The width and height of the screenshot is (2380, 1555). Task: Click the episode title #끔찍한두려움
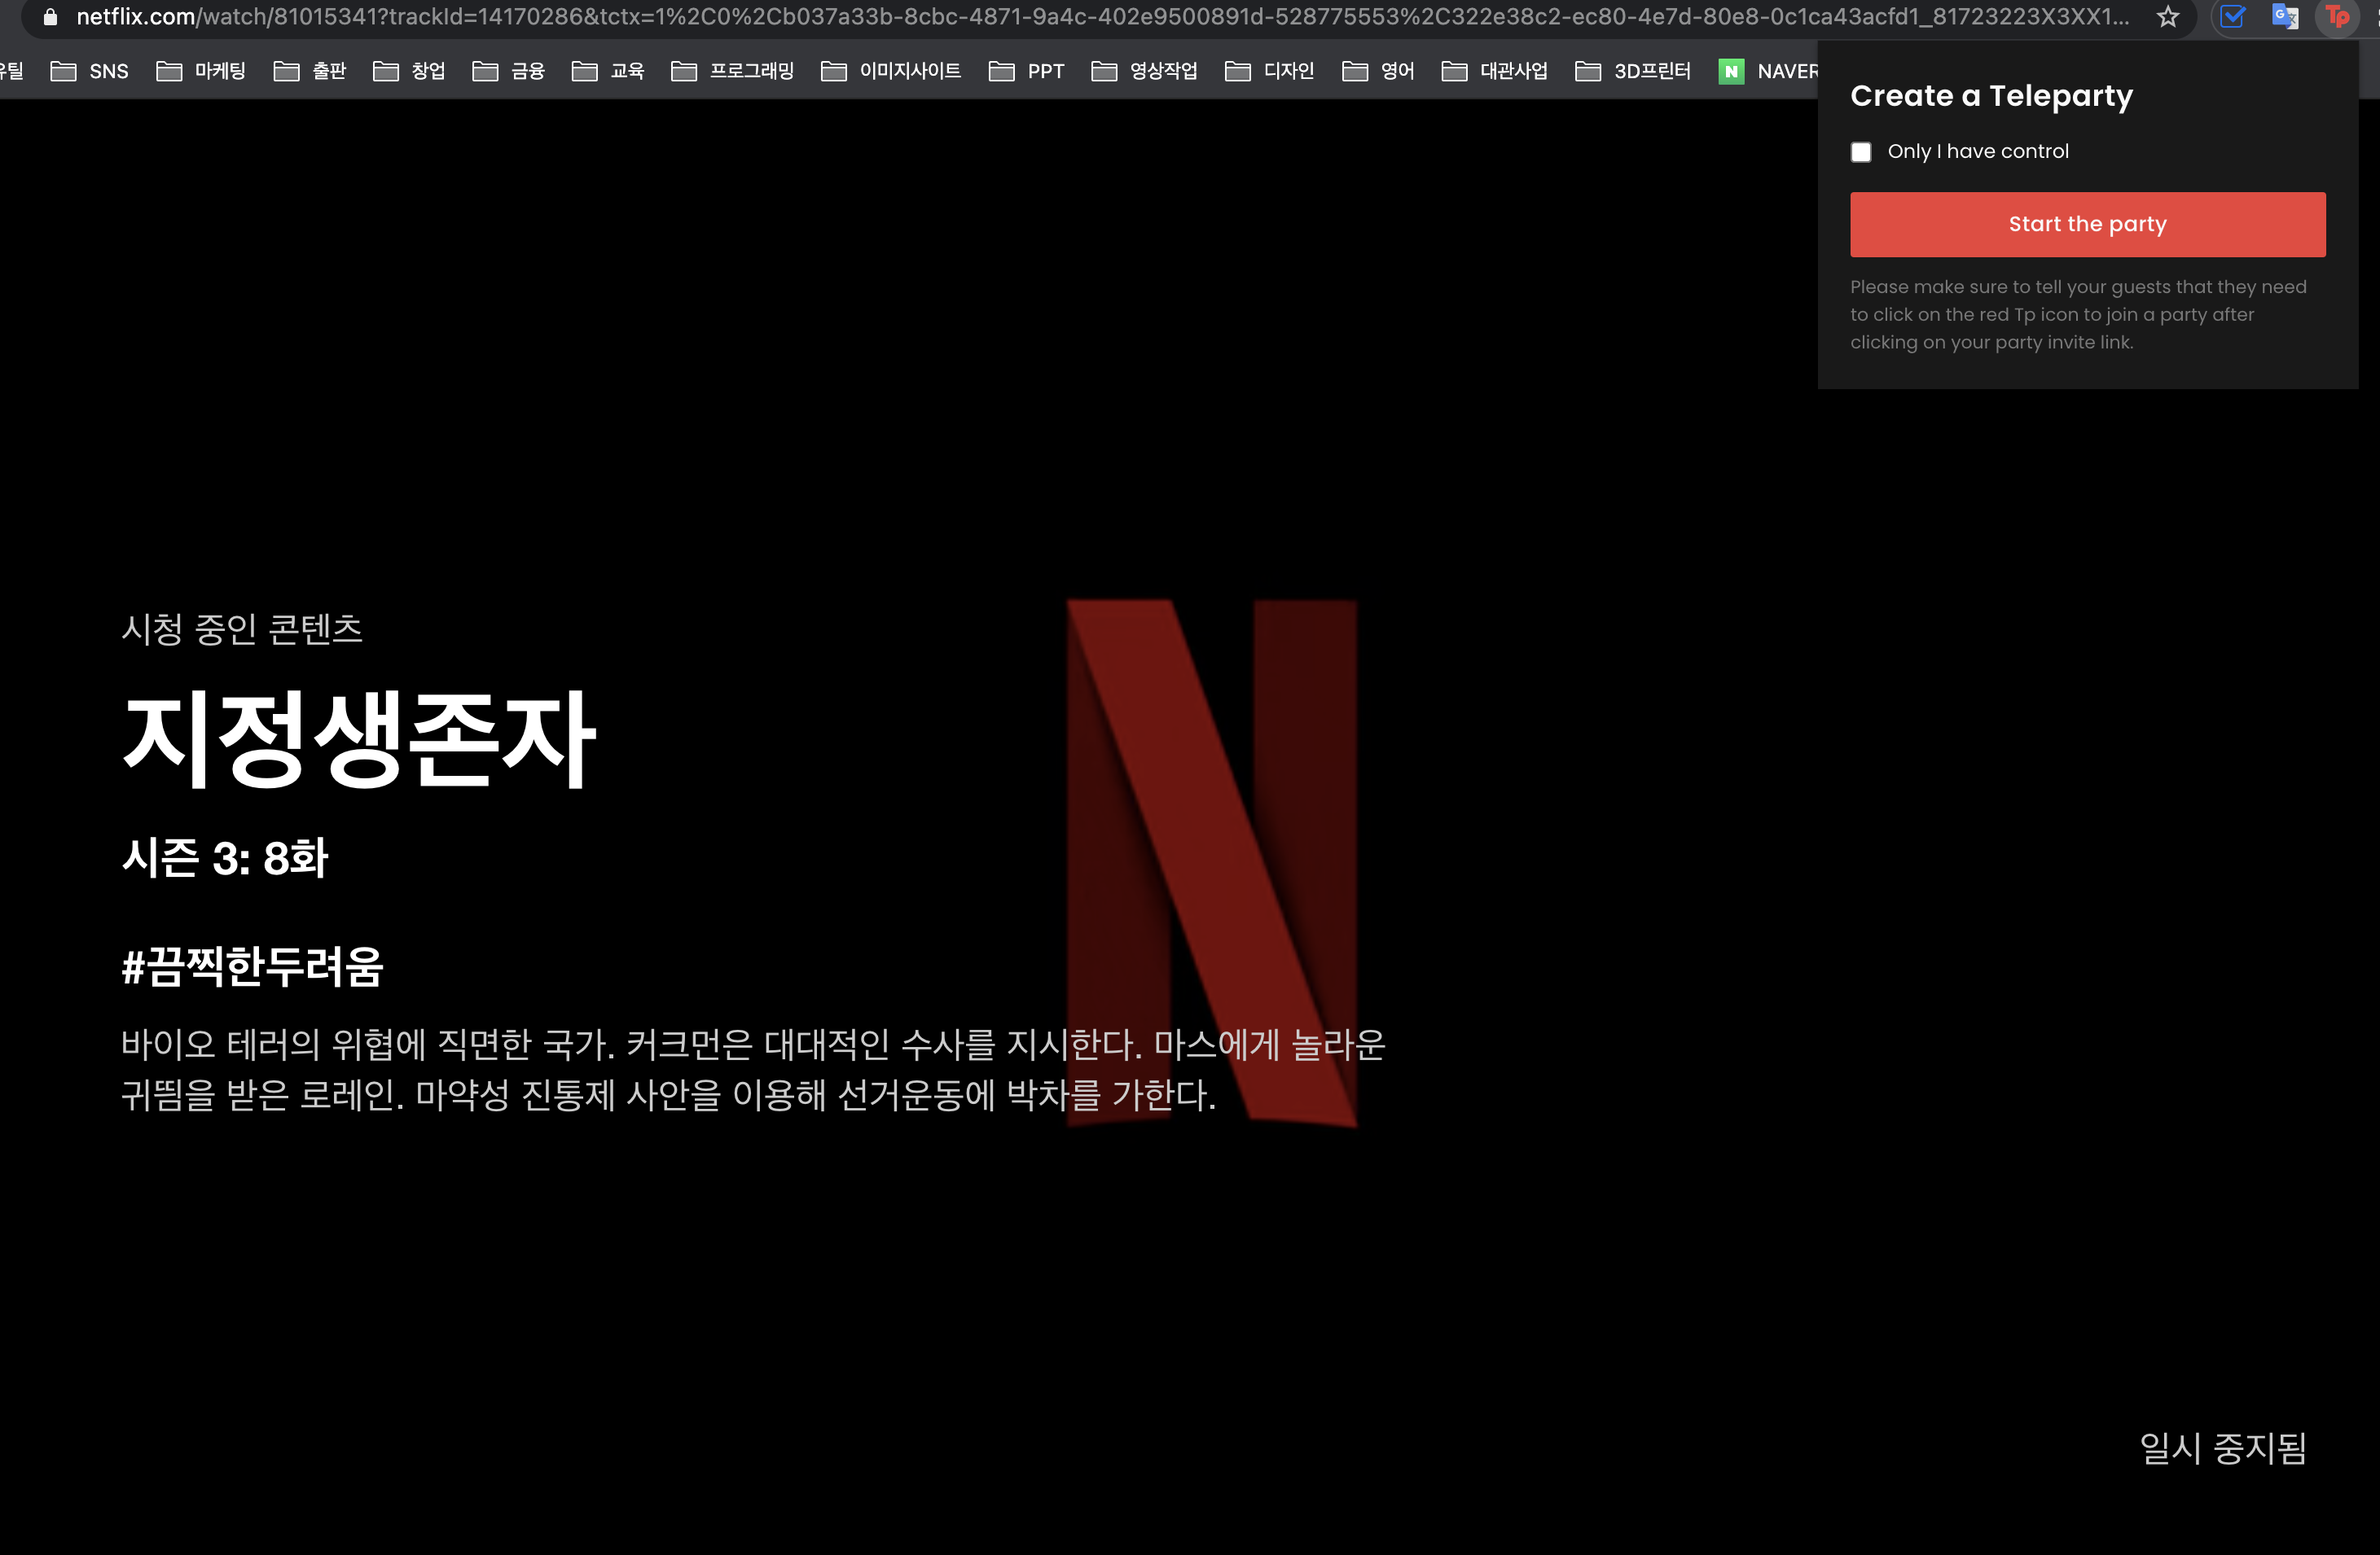pos(252,966)
